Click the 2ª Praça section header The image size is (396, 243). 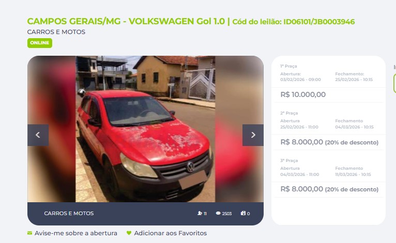[289, 113]
